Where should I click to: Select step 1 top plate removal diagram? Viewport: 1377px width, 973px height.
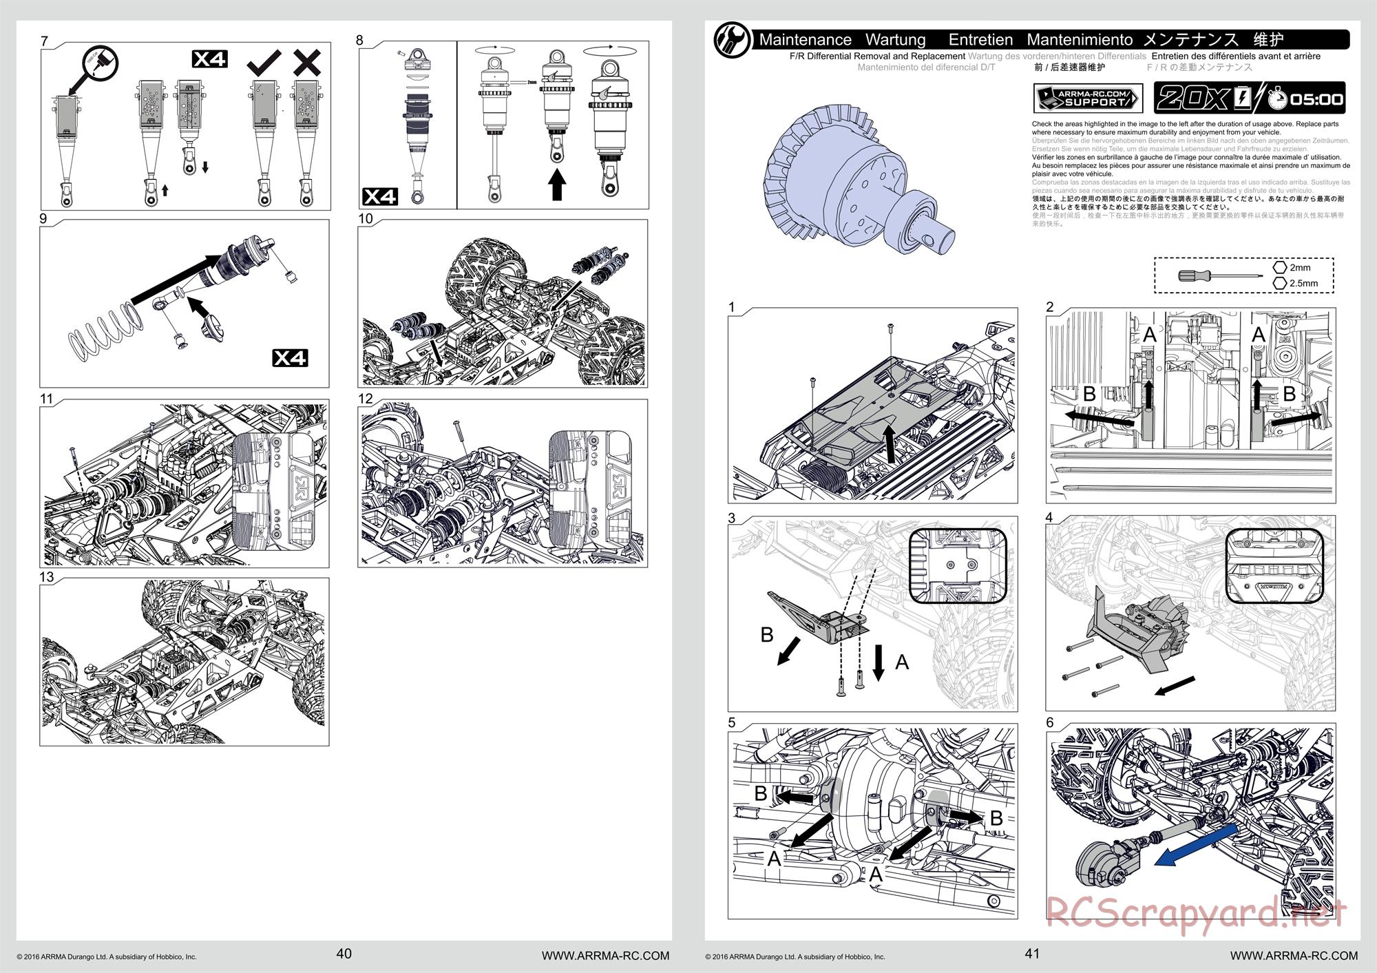point(872,405)
